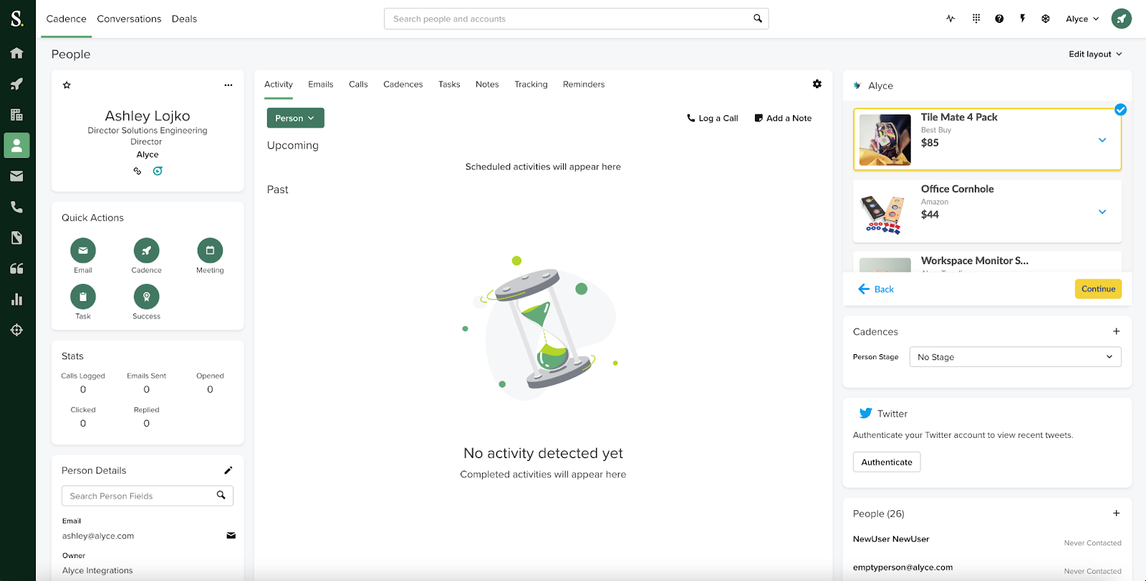Expand the Tile Mate 4 Pack details
Viewport: 1146px width, 581px height.
coord(1102,140)
